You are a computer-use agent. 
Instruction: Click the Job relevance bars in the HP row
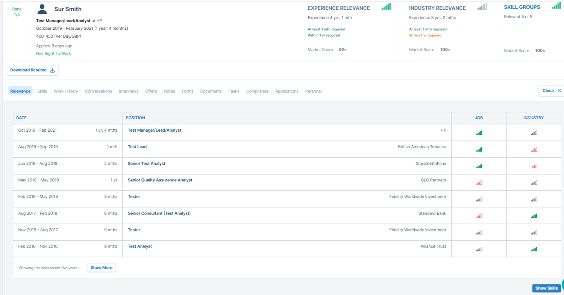click(x=479, y=133)
